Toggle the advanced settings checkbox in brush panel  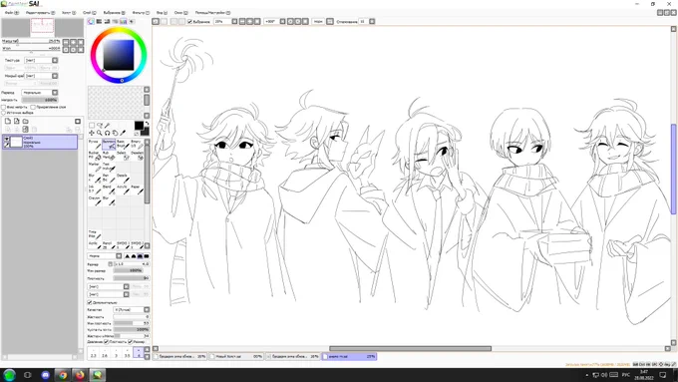pos(90,302)
